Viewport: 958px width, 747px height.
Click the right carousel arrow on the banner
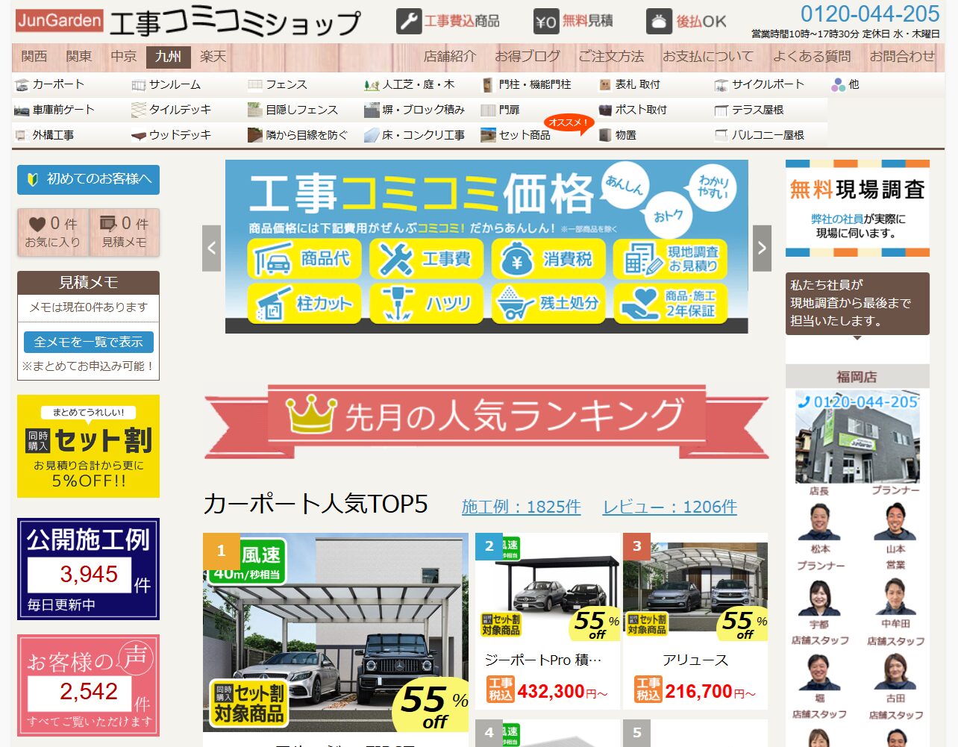coord(761,247)
